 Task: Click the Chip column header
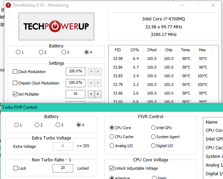click(x=168, y=50)
